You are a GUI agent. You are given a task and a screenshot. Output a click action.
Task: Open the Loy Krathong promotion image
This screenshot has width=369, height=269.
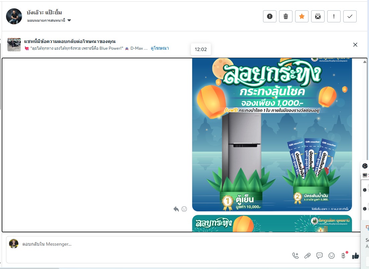[272, 135]
